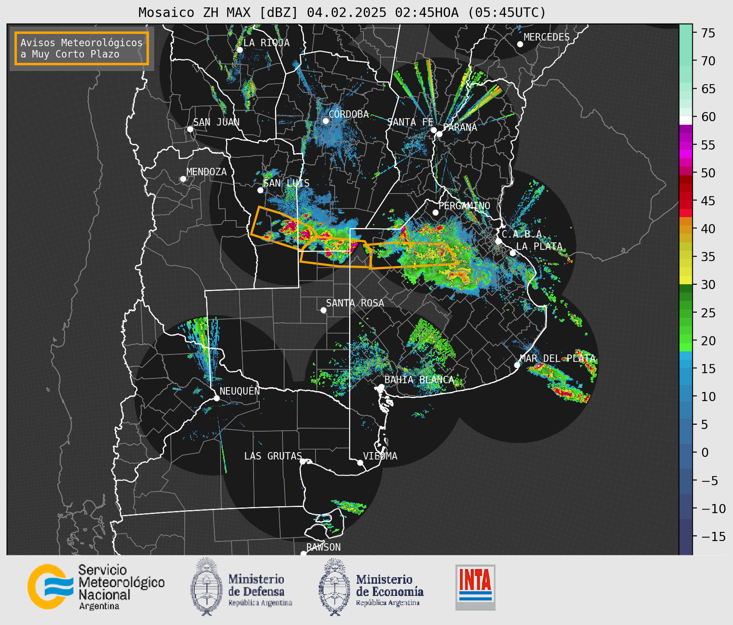733x625 pixels.
Task: Click the 25 dBZ green colorbar band
Action: tap(686, 313)
